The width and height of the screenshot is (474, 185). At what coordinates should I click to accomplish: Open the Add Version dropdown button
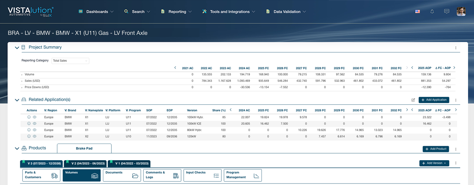click(434, 163)
